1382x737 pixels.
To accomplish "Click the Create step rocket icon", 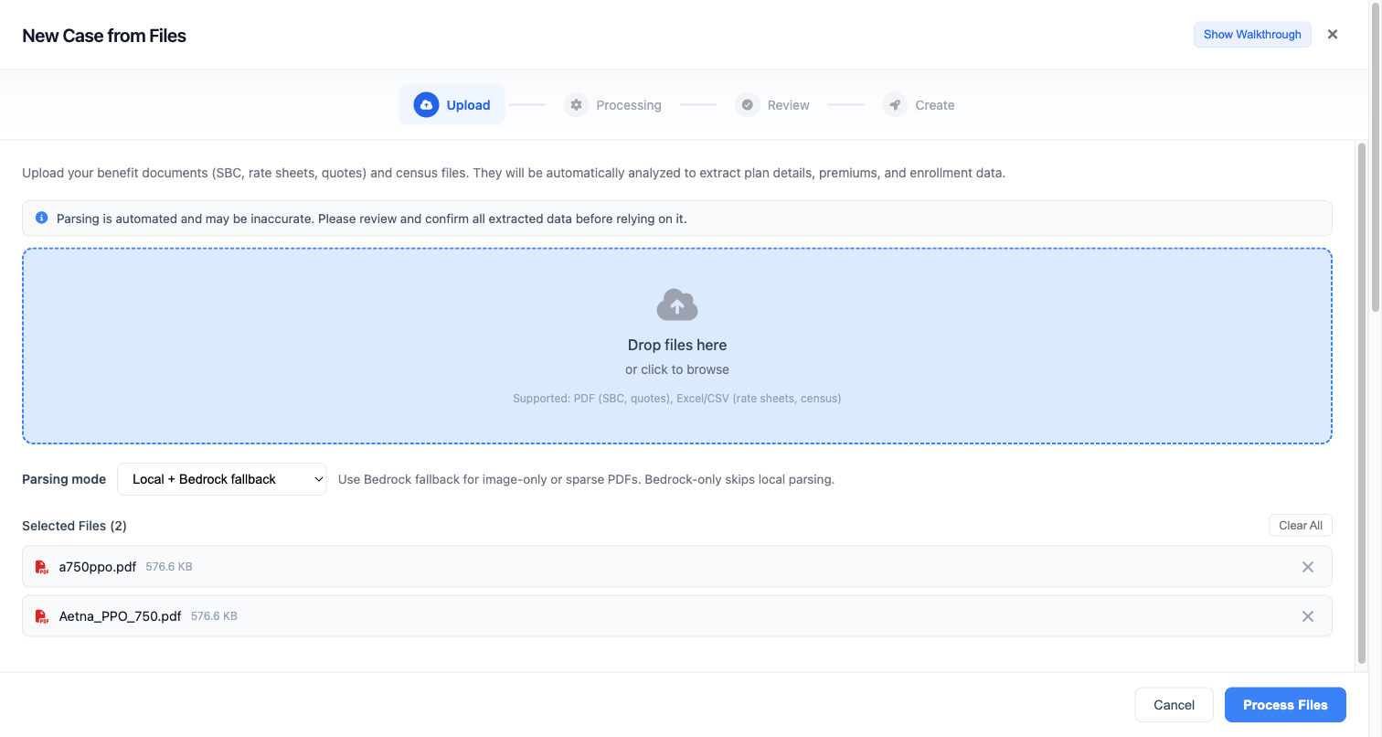I will point(895,105).
